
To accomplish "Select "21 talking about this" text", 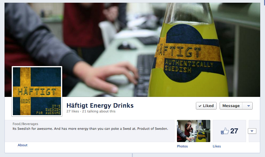I will [x=99, y=111].
